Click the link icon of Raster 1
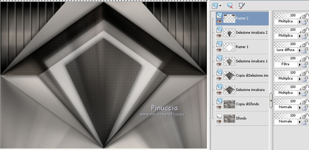This screenshot has width=309, height=150. coord(305,44)
